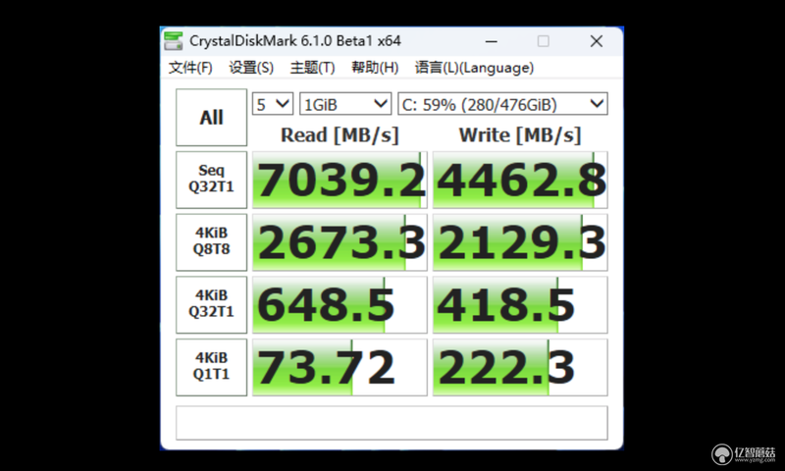Screen dimensions: 785x471
Task: Click the Seq read result 7039.2
Action: [x=340, y=180]
